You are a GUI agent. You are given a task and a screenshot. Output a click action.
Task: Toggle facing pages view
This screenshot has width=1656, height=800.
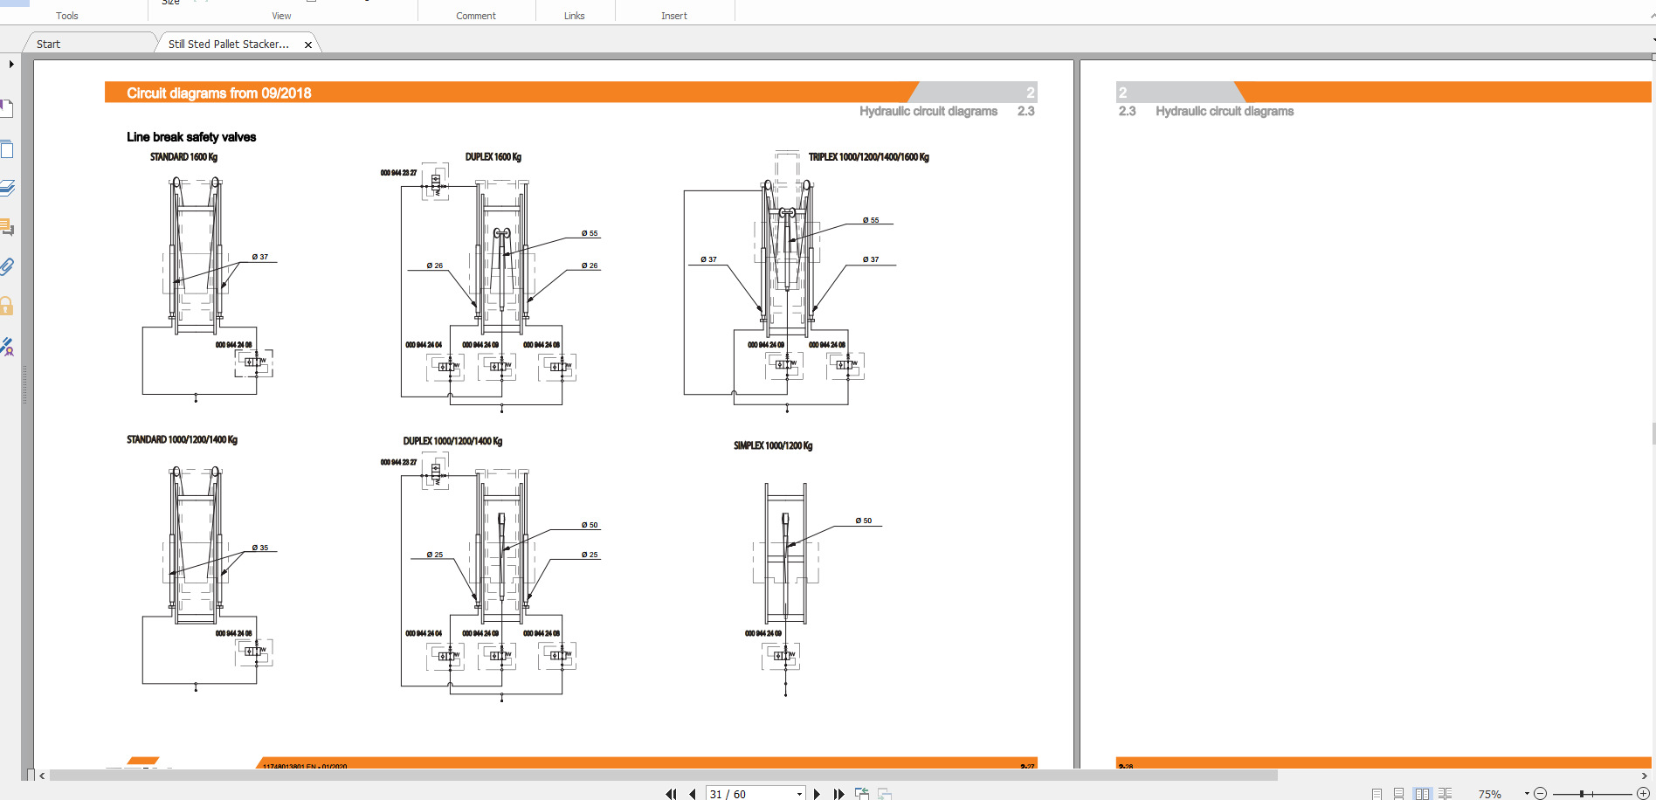(1423, 794)
